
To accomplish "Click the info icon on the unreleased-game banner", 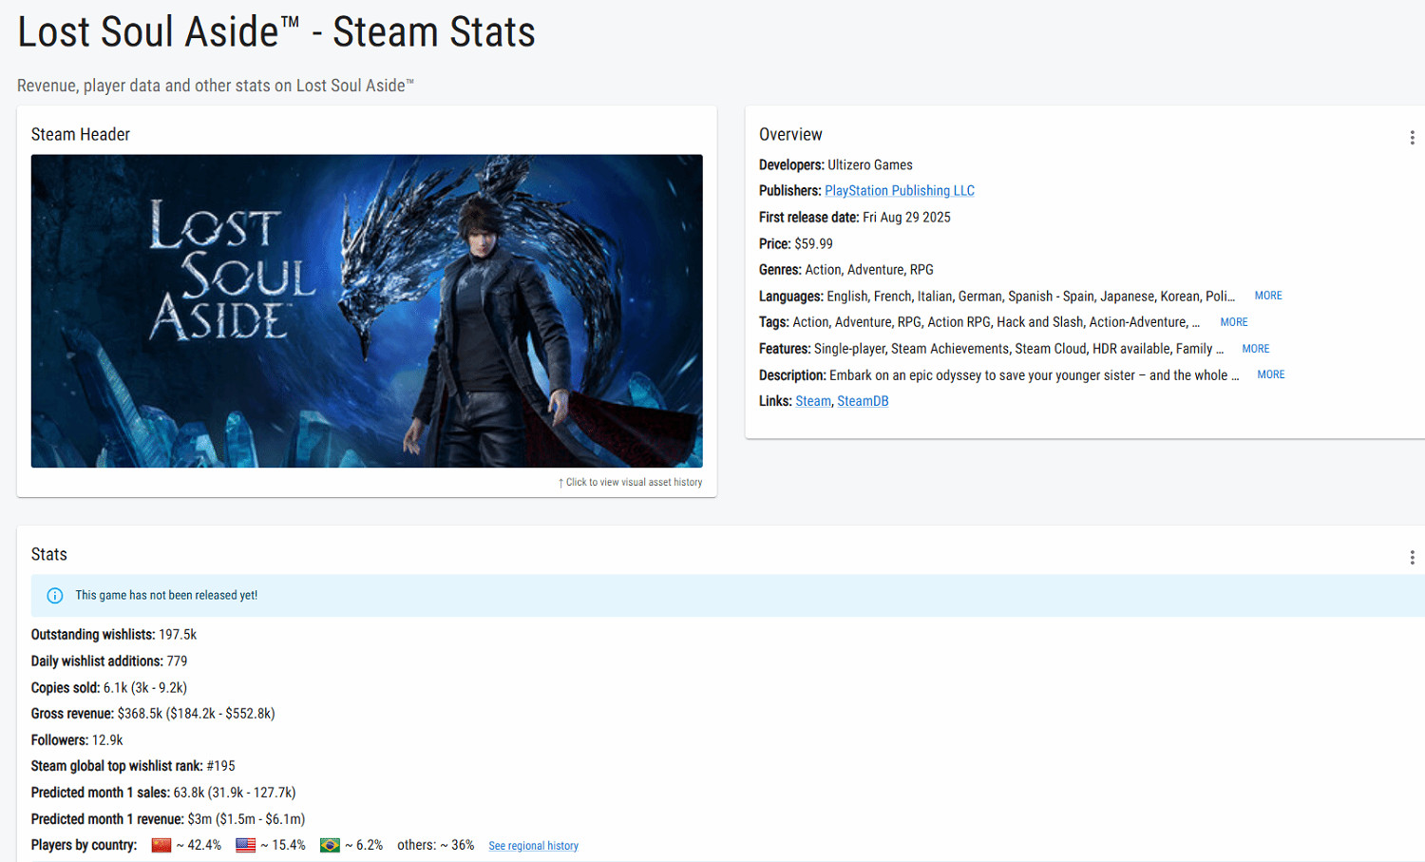I will point(54,595).
